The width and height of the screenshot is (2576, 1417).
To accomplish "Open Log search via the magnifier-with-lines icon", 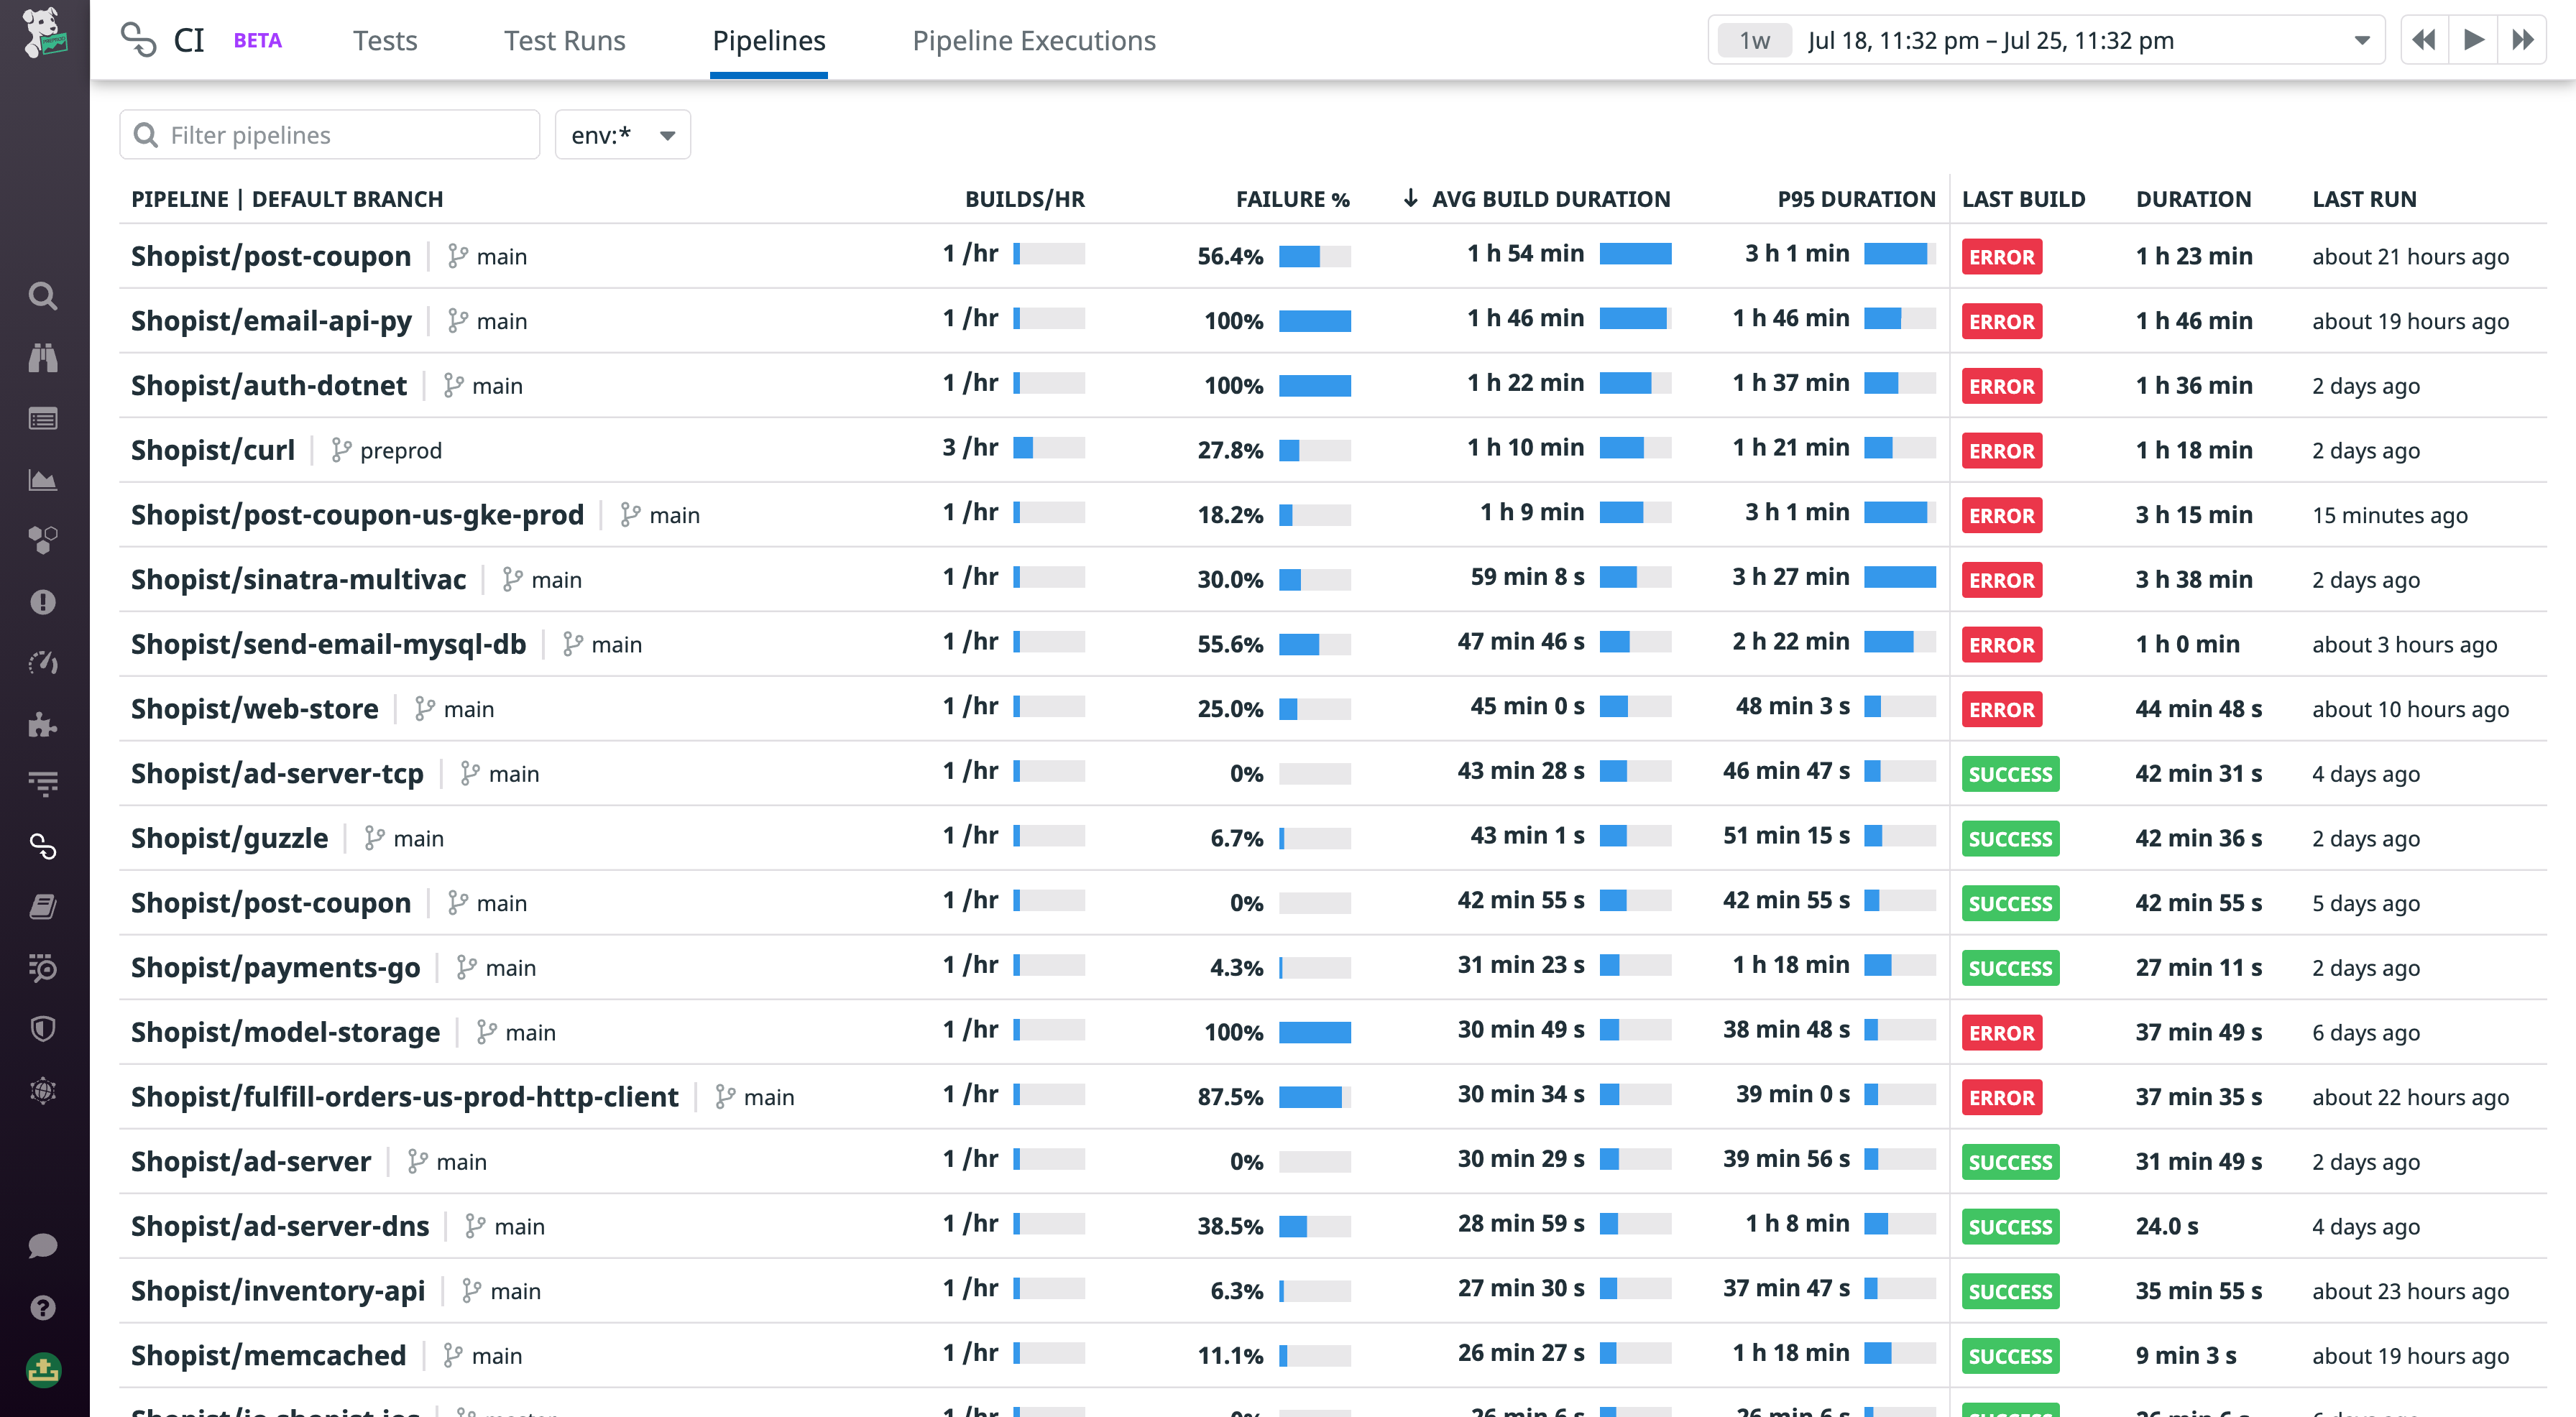I will pyautogui.click(x=44, y=968).
